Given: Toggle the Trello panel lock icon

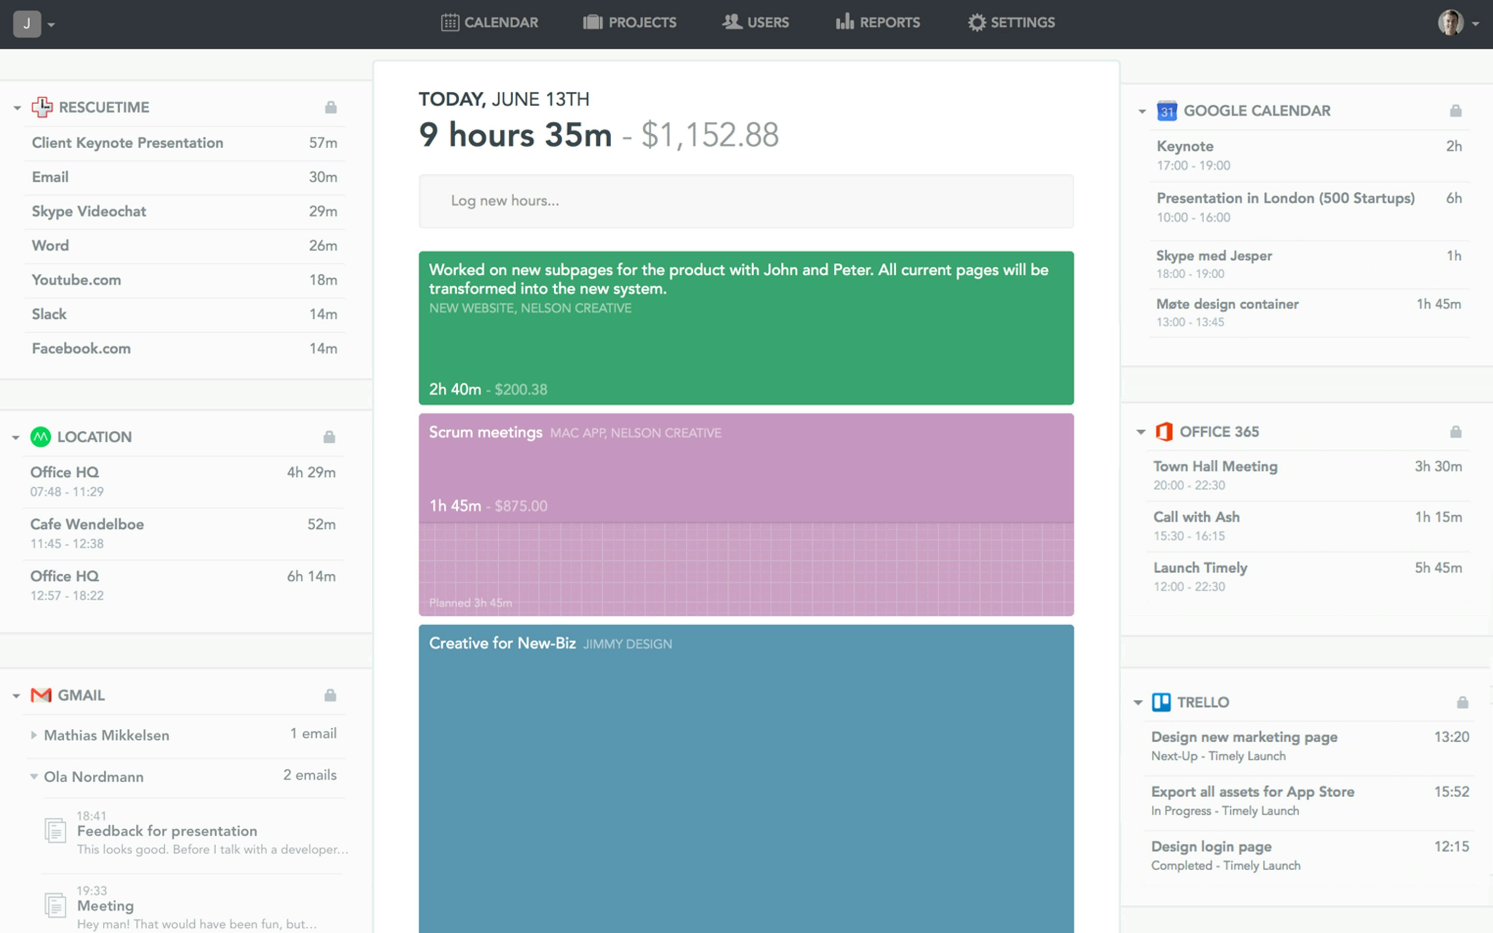Looking at the screenshot, I should click(x=1462, y=702).
